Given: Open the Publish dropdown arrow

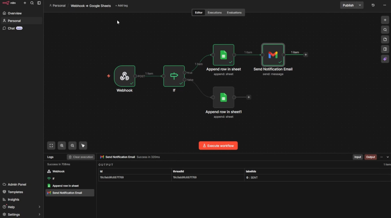Looking at the screenshot, I should click(x=360, y=5).
